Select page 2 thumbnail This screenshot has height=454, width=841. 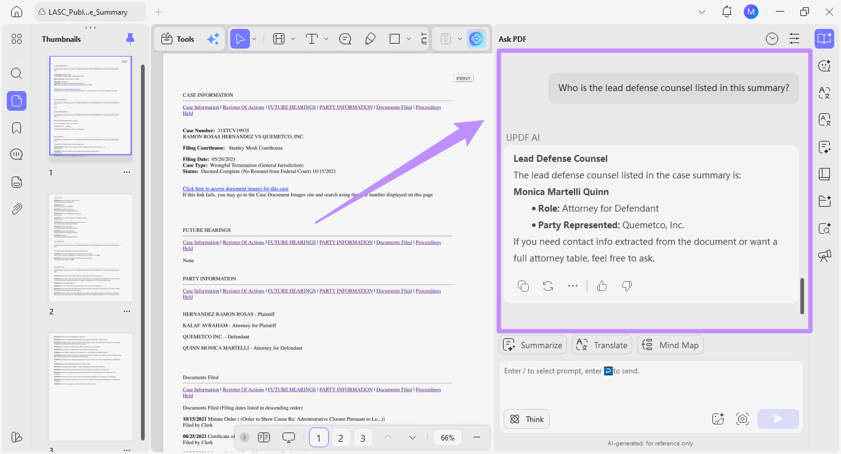(x=91, y=248)
